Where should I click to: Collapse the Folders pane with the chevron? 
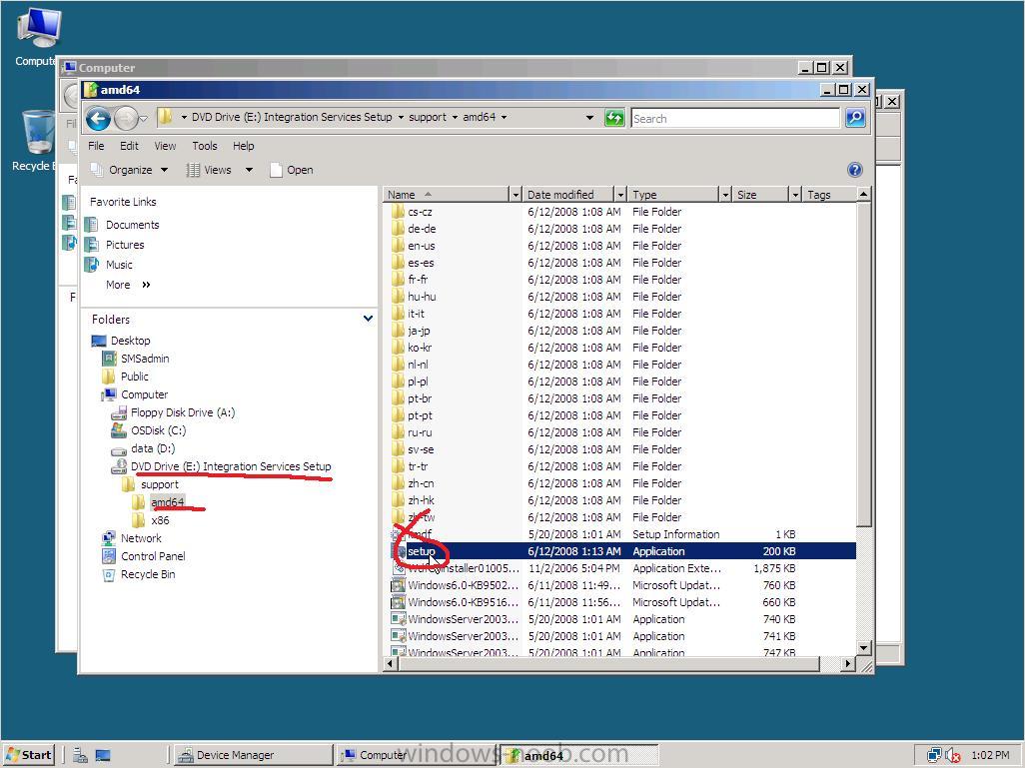[x=368, y=319]
